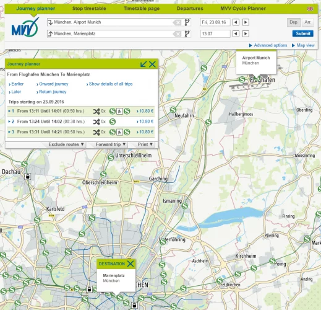
Task: Open stop options icon next to destination field
Action: tap(187, 34)
